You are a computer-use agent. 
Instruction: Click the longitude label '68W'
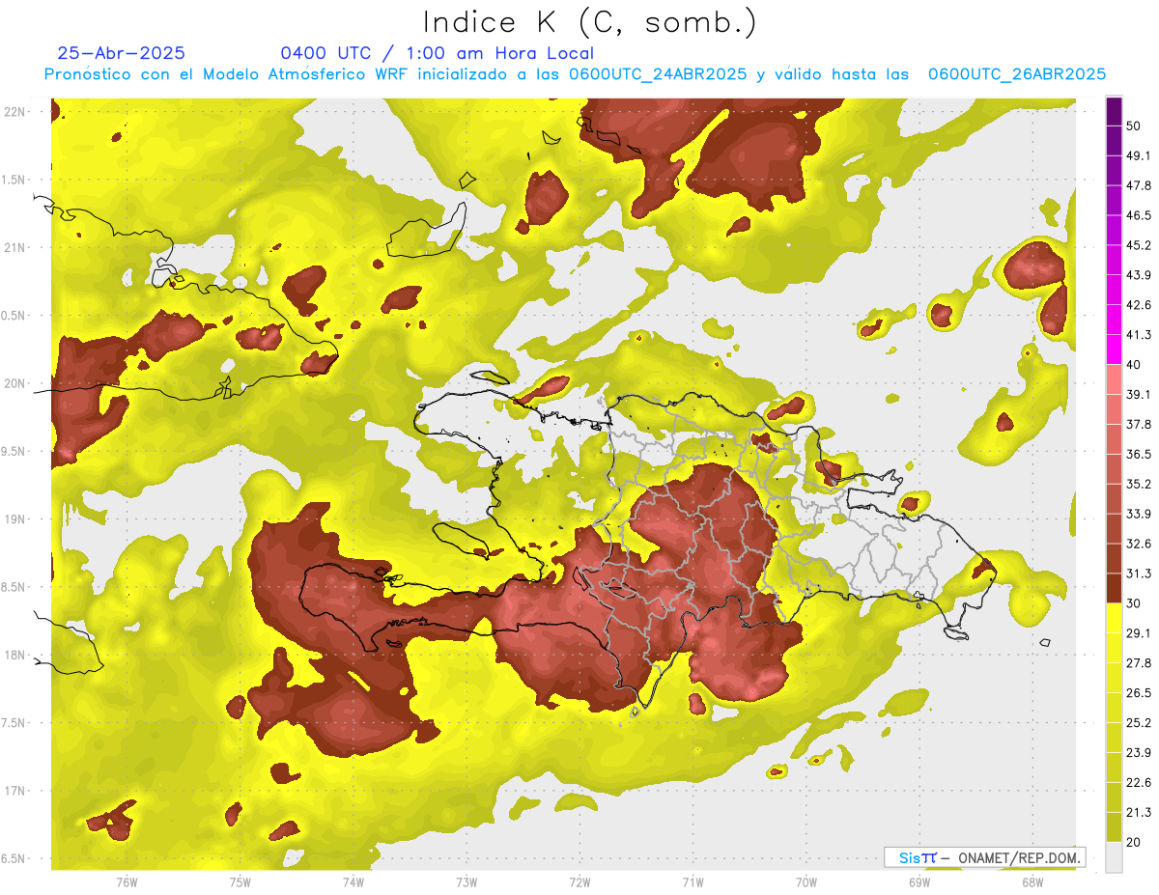point(1032,882)
